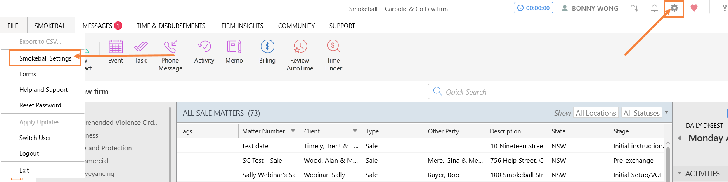728x182 pixels.
Task: Sort by Description column header
Action: click(517, 131)
